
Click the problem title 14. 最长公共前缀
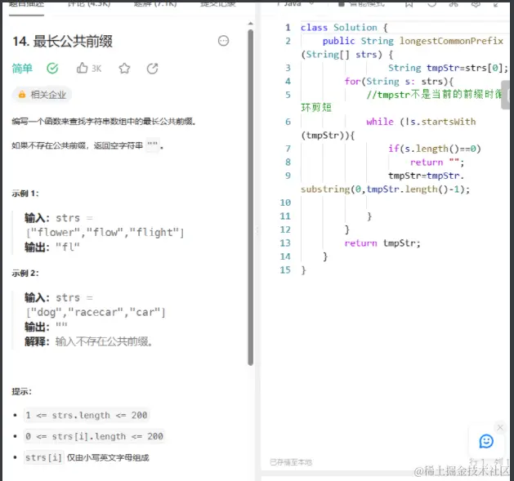pos(63,42)
